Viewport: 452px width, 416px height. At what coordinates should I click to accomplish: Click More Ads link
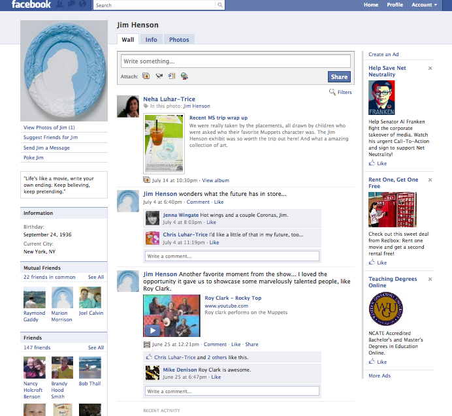[379, 376]
